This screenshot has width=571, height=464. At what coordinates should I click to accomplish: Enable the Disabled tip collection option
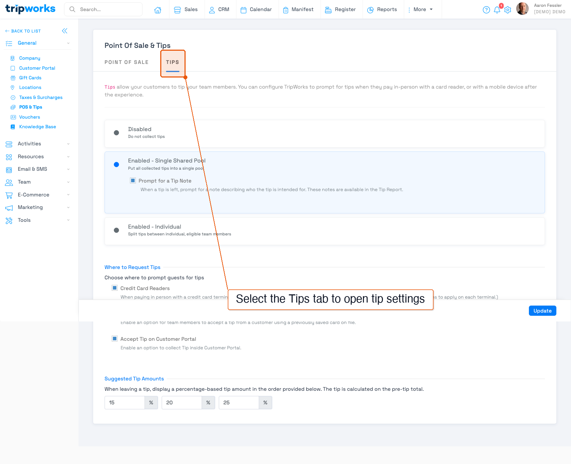coord(116,133)
